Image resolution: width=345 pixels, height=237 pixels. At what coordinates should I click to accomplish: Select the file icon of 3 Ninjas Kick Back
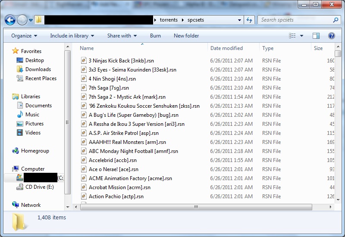coord(84,60)
